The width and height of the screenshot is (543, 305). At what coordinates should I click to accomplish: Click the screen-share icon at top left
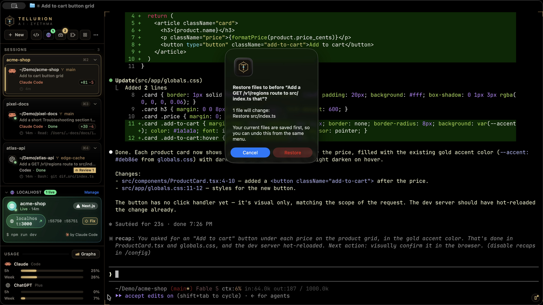click(14, 6)
